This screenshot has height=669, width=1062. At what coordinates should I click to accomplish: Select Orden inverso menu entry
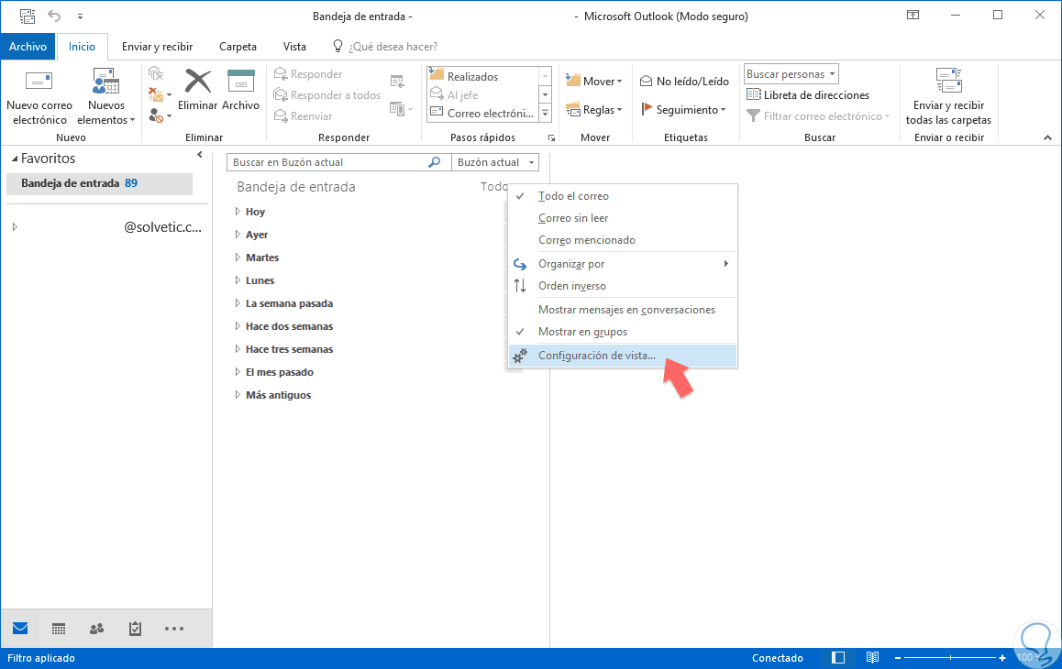623,286
